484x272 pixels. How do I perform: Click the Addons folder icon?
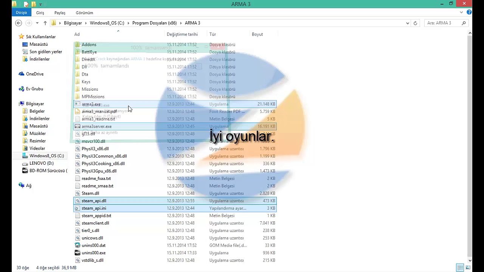(x=78, y=45)
